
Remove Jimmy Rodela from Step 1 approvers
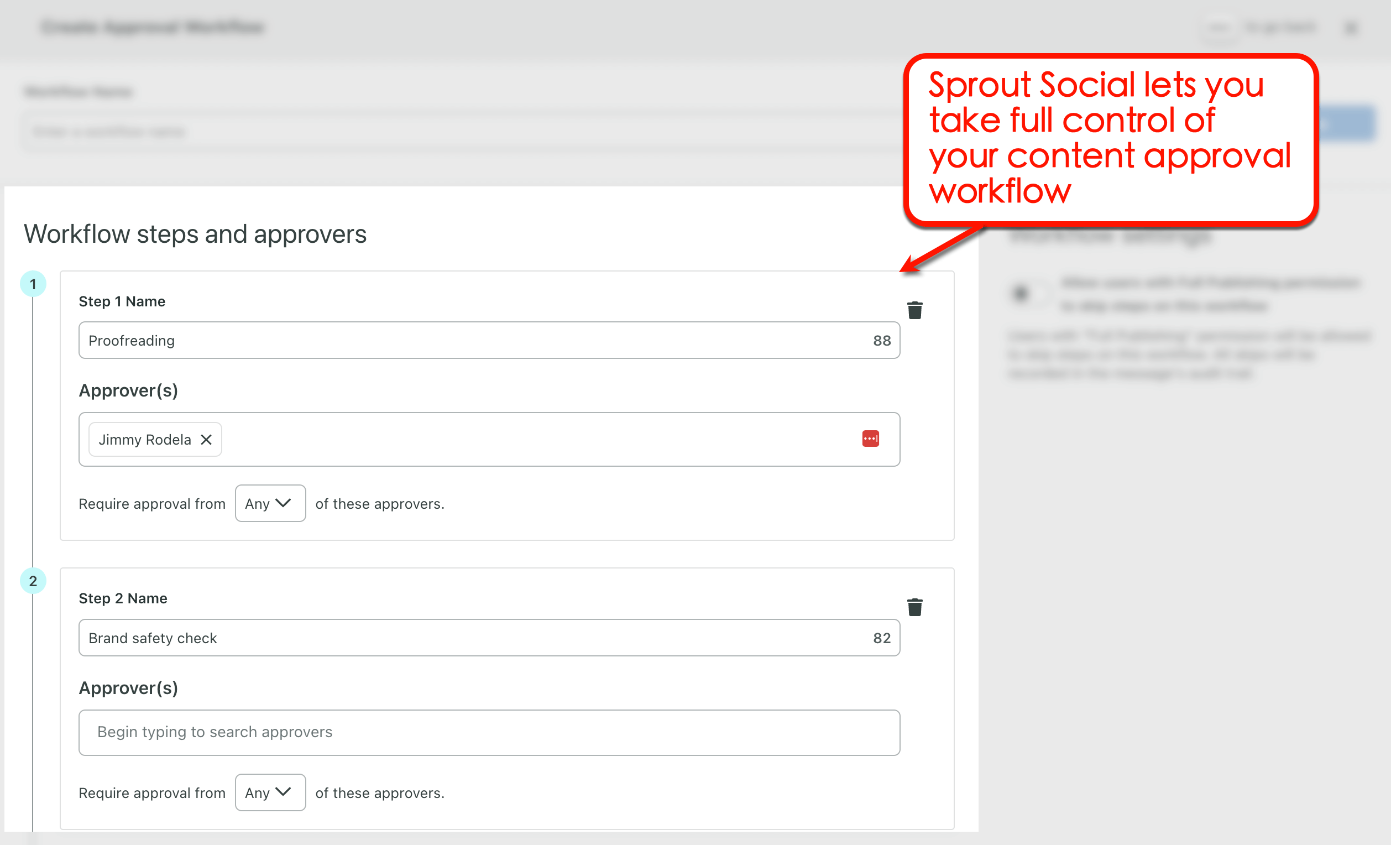(x=206, y=440)
